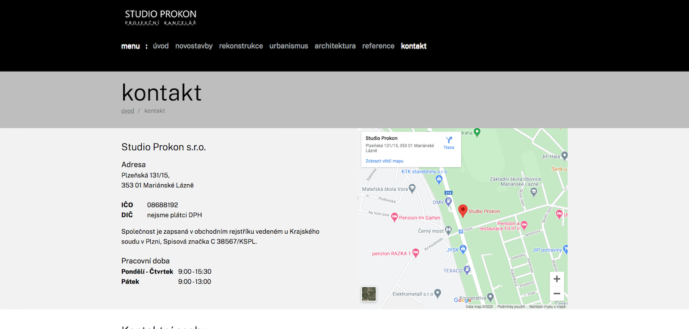689x329 pixels.
Task: Open the urbanismus section
Action: click(289, 46)
